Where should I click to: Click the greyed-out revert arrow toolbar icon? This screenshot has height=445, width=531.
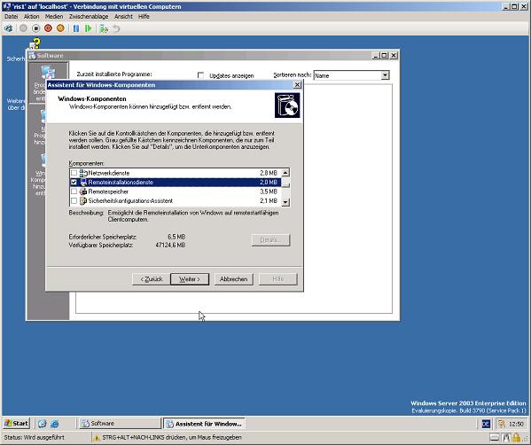click(116, 28)
